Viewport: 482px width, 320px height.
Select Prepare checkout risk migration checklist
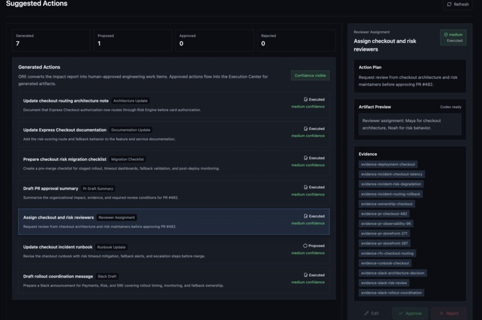tap(173, 163)
